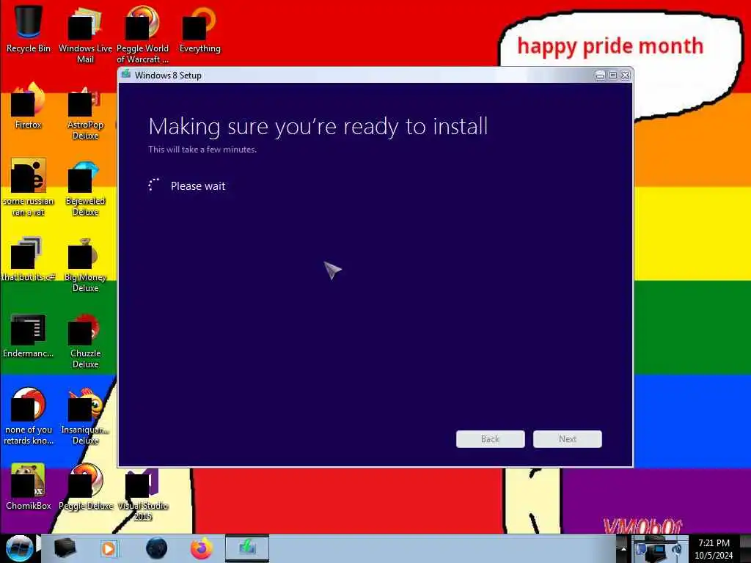The width and height of the screenshot is (751, 563).
Task: Open Chuzzle Deluxe desktop shortcut
Action: pos(85,340)
